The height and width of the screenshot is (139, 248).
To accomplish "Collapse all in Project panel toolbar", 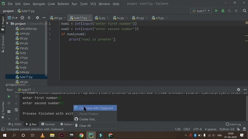I will [29, 18].
